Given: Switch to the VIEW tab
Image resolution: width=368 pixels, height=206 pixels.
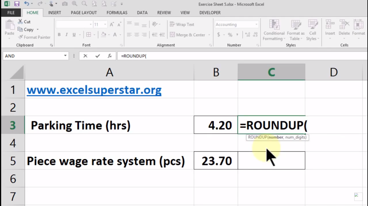Looking at the screenshot, I should pos(185,13).
